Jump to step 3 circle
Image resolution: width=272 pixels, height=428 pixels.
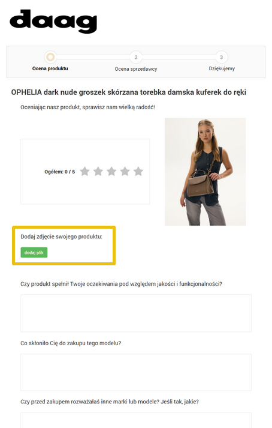(x=221, y=57)
